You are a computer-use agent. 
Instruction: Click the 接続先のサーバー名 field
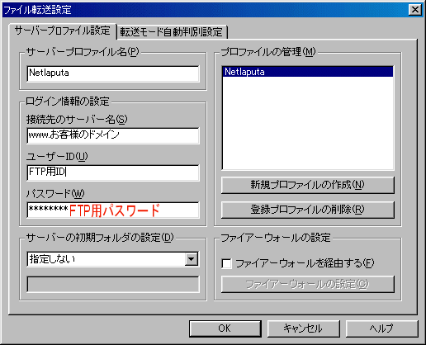coord(113,135)
